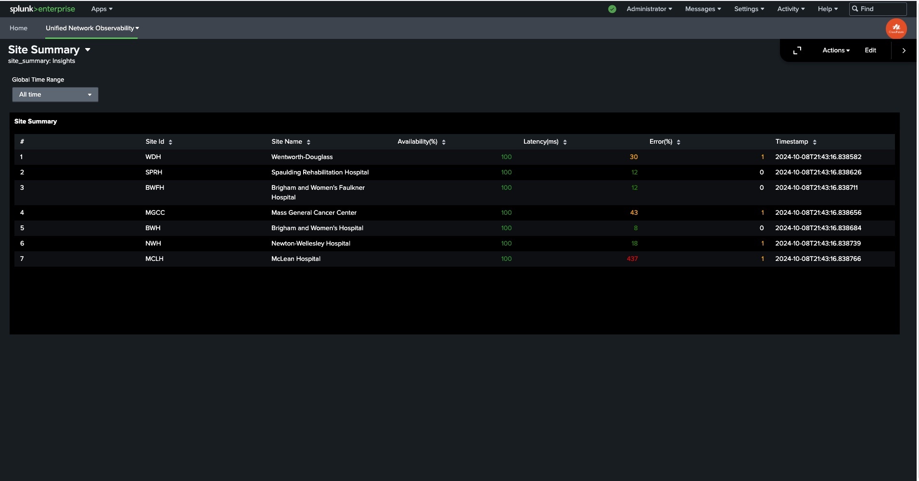Select the Wentworth-Douglass site name
Viewport: 919px width, 481px height.
(x=302, y=157)
